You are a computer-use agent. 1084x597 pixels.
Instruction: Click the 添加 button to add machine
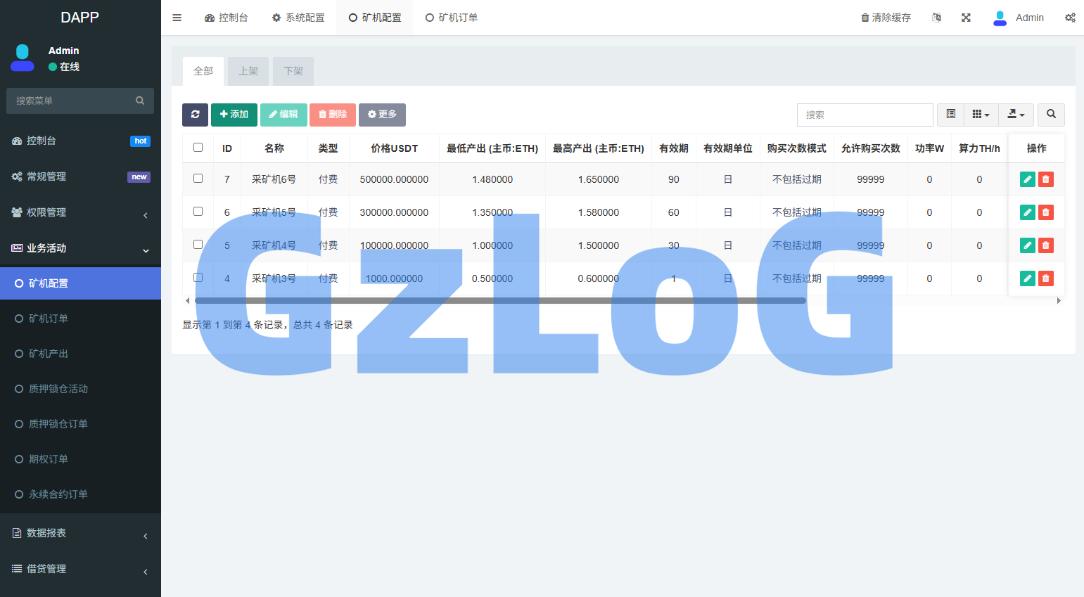click(234, 115)
